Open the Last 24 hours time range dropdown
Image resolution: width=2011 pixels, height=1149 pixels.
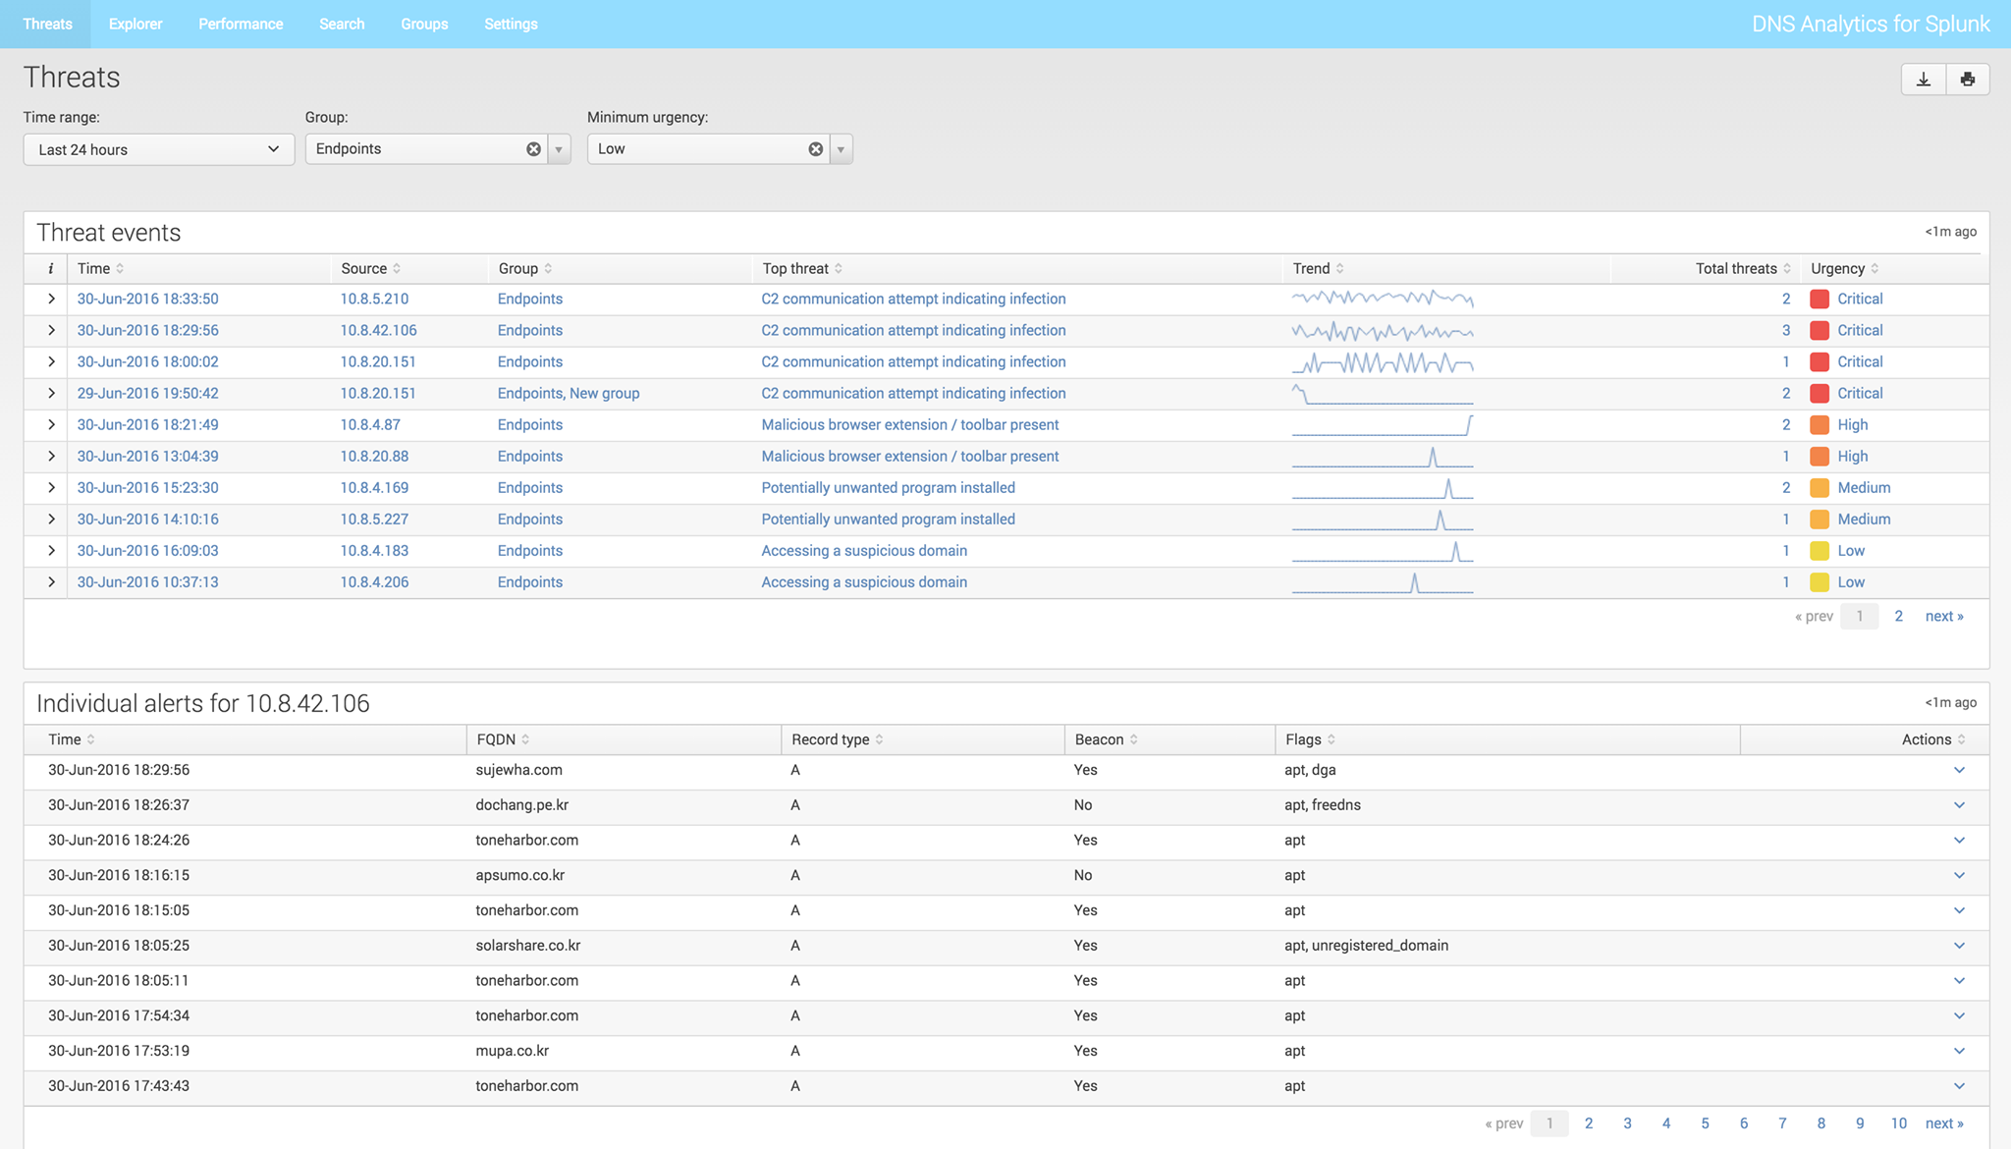(159, 149)
